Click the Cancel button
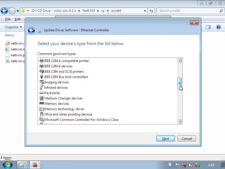The width and height of the screenshot is (225, 169). coord(187,138)
